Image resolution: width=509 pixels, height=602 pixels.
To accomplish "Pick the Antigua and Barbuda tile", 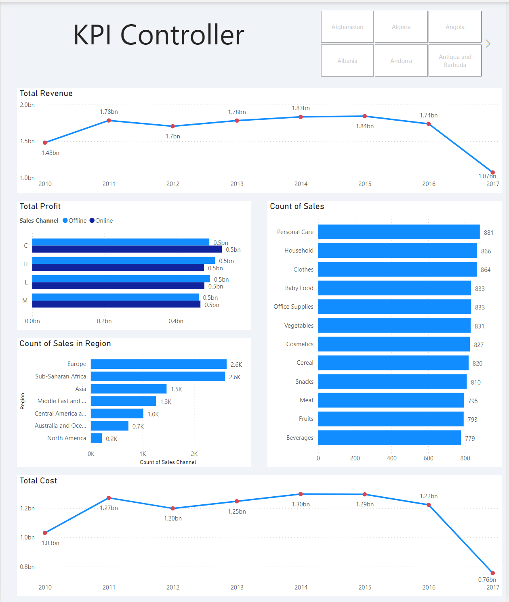I will tap(454, 61).
